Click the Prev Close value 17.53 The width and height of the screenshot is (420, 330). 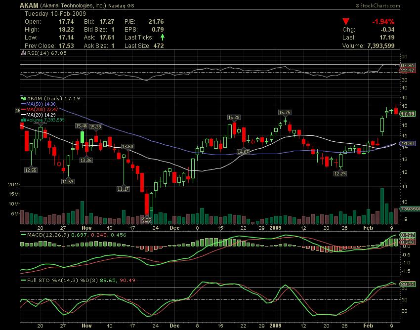click(66, 46)
